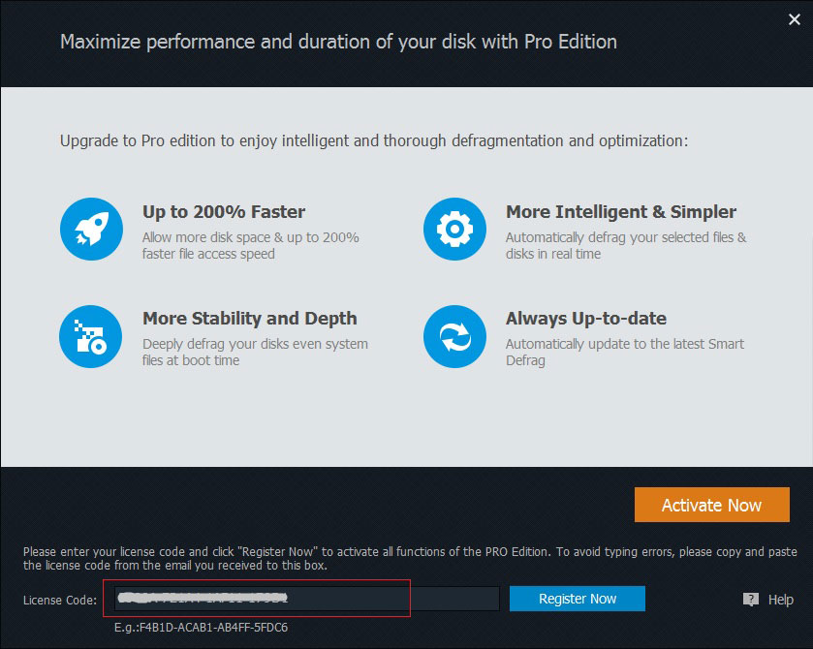Click the 'Up to 200% Faster' heading

click(x=224, y=211)
